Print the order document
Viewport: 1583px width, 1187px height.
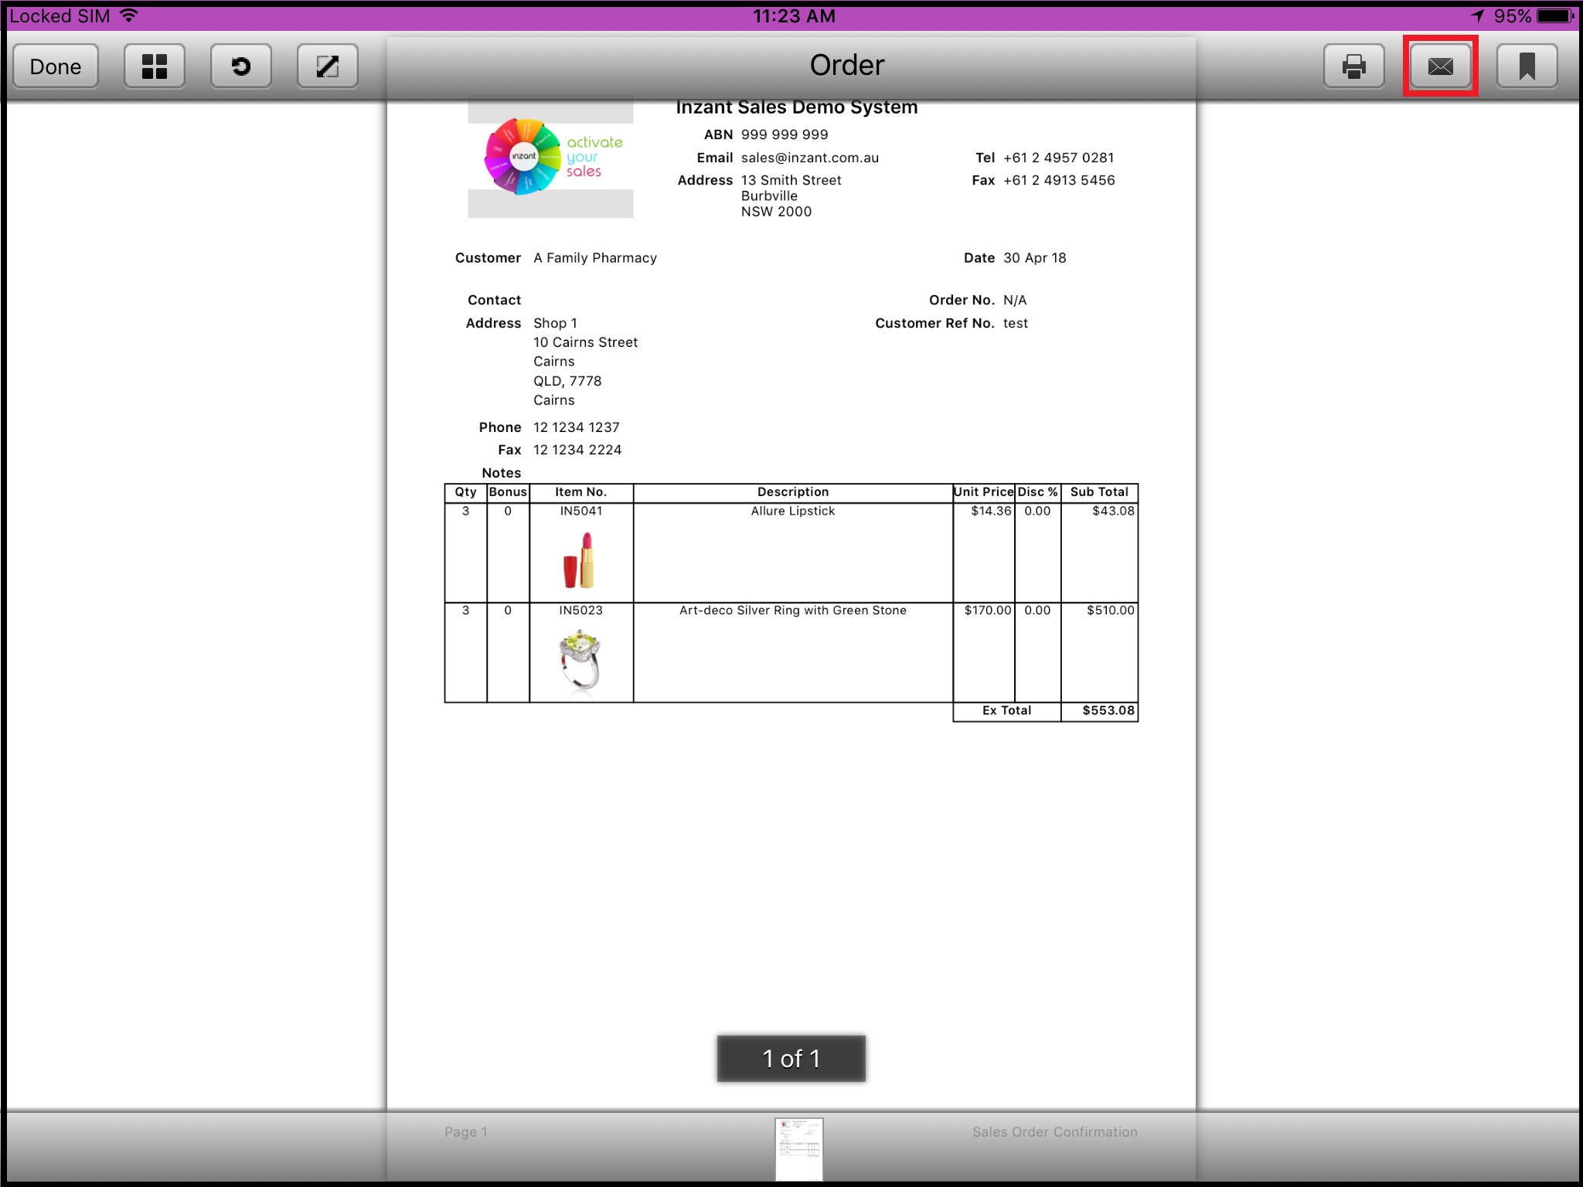pyautogui.click(x=1353, y=66)
